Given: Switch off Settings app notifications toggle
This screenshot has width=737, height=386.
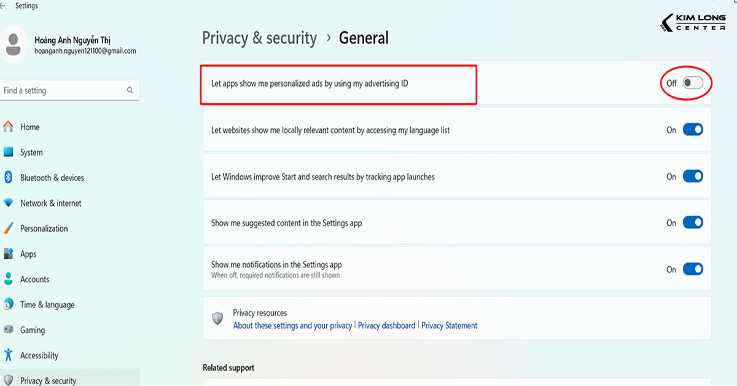Looking at the screenshot, I should pyautogui.click(x=693, y=269).
